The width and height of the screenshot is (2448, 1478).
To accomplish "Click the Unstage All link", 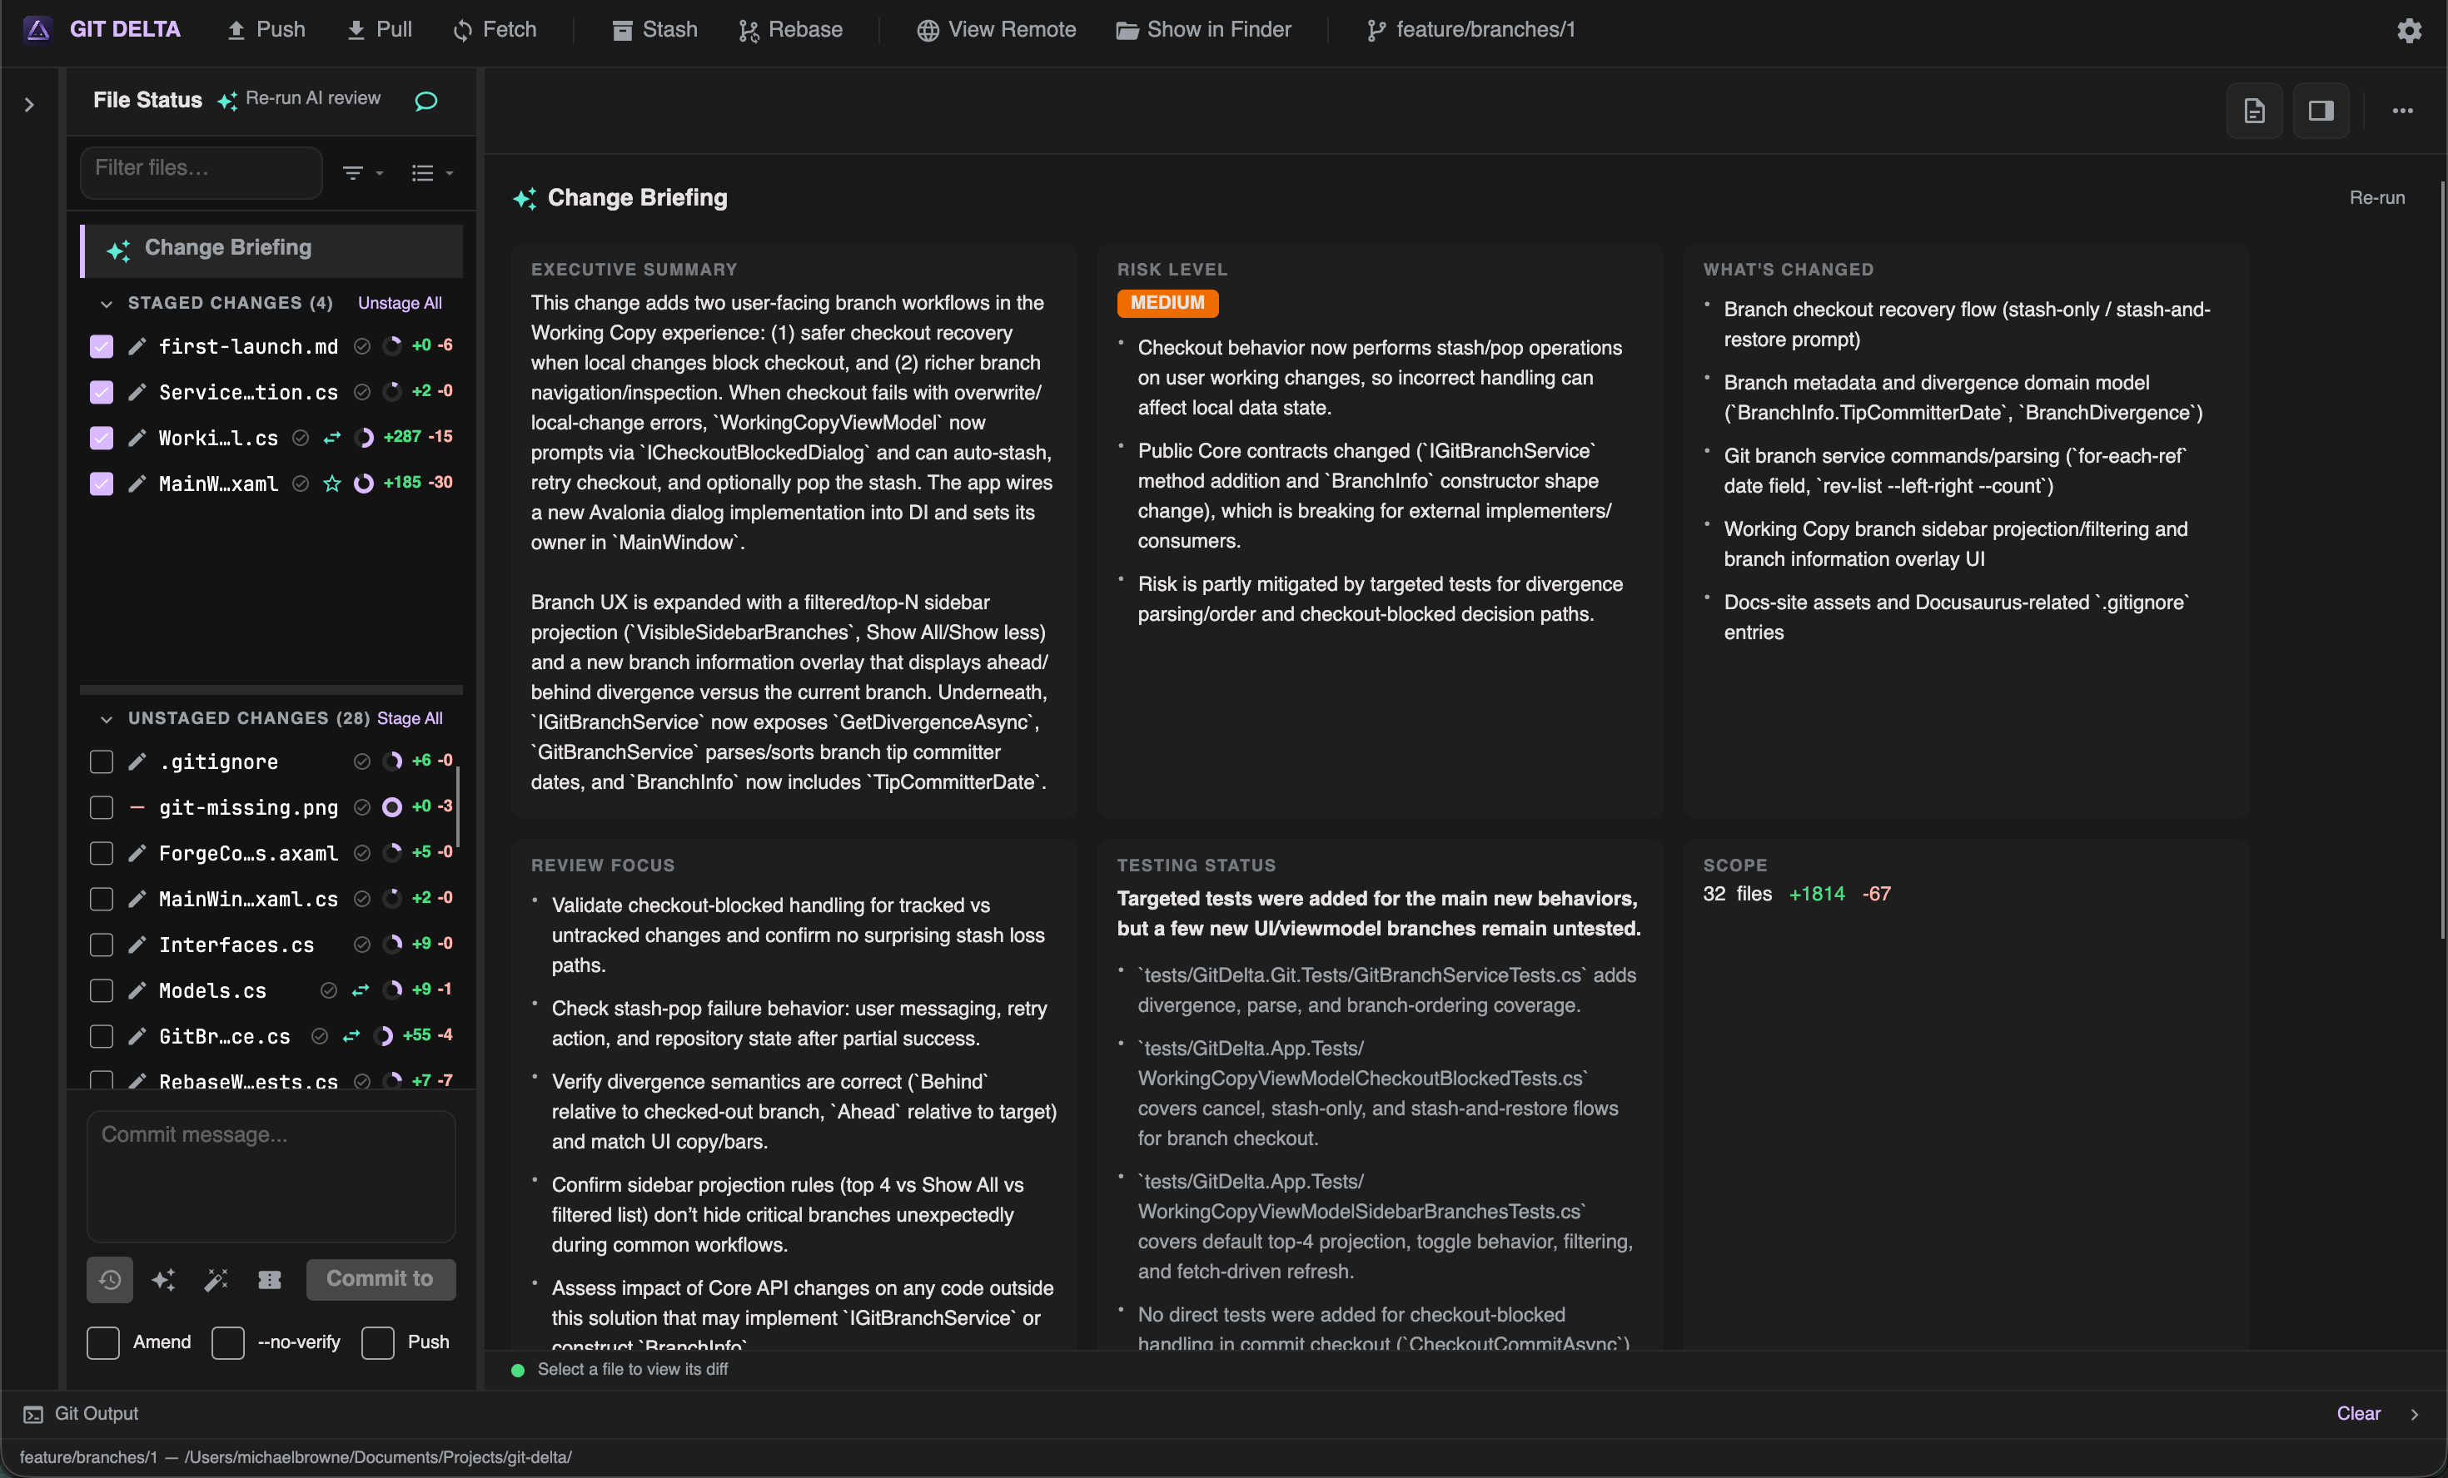I will 400,304.
